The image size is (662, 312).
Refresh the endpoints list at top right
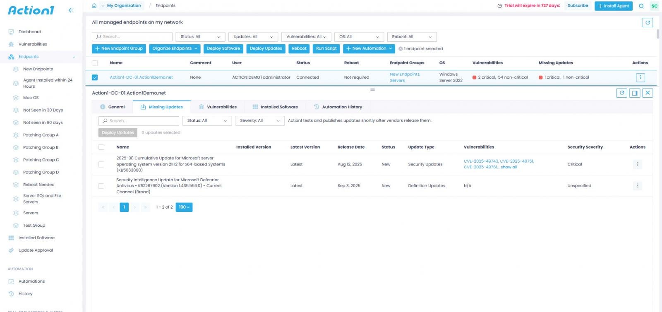pyautogui.click(x=647, y=23)
